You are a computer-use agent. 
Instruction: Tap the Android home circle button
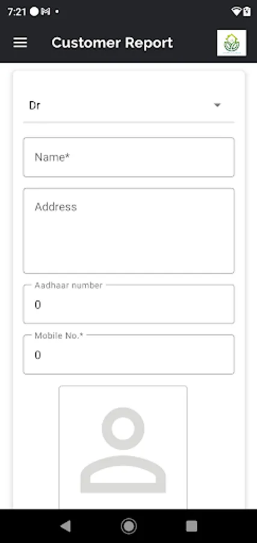(129, 526)
